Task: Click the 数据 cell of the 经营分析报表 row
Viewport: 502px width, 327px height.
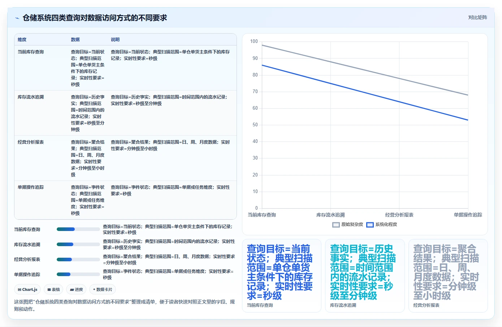Action: point(88,158)
